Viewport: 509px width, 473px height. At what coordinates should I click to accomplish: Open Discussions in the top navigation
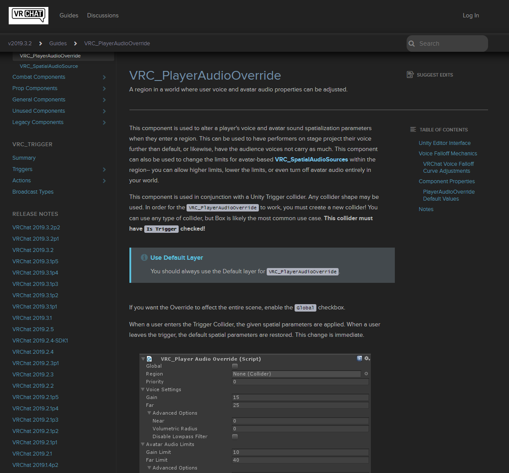[103, 15]
